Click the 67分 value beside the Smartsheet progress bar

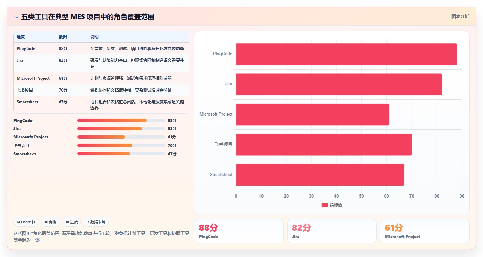tap(172, 154)
